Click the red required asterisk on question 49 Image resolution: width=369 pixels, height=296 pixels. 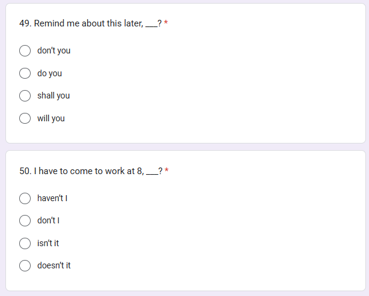166,23
